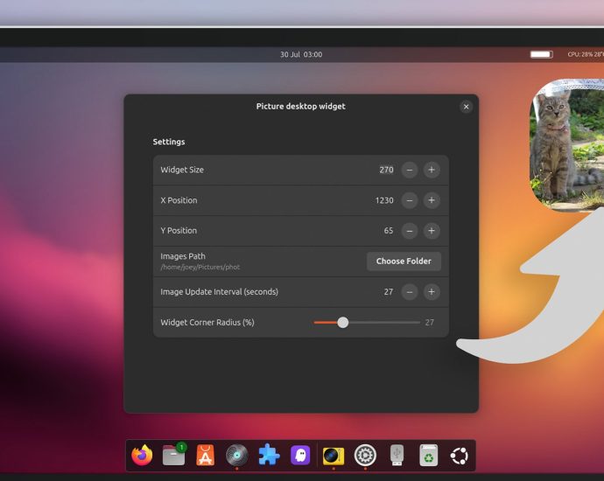Click the Picture desktop widget title
The width and height of the screenshot is (604, 481).
(x=301, y=106)
